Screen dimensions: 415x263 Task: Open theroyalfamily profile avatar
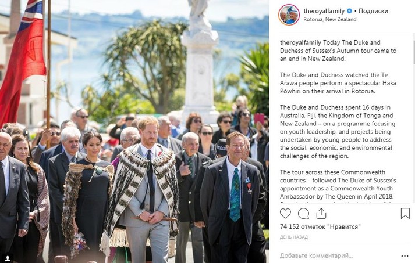(x=289, y=15)
